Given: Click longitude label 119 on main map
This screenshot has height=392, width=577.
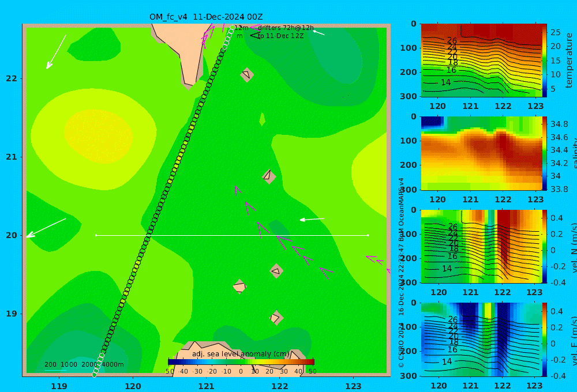Looking at the screenshot, I should click(x=59, y=386).
